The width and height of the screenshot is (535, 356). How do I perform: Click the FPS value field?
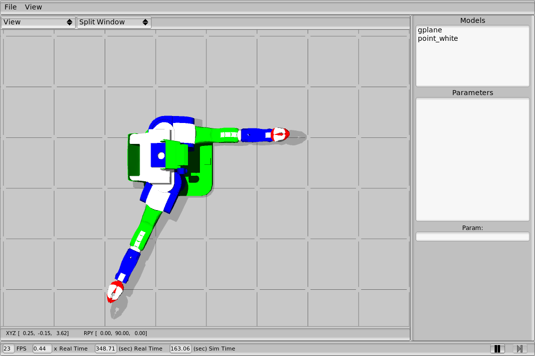8,349
